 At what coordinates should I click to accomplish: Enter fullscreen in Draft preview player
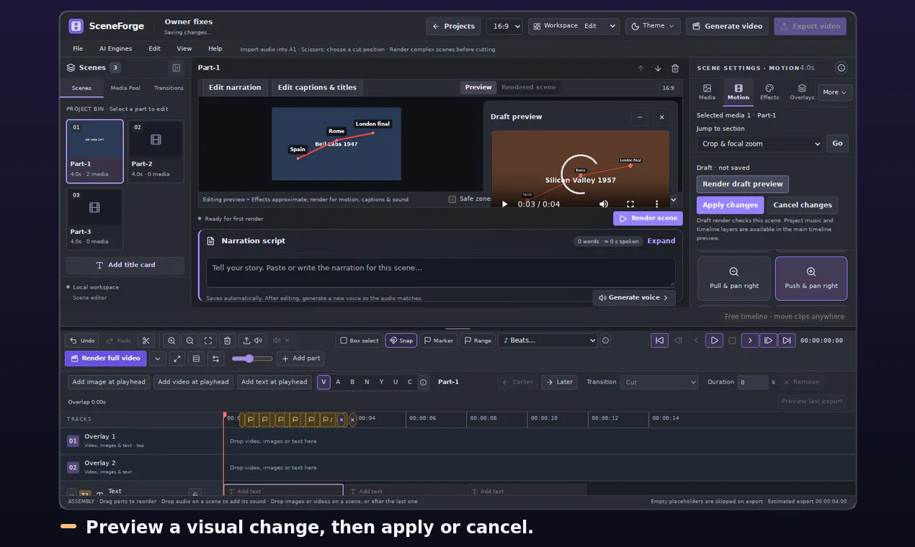coord(630,204)
